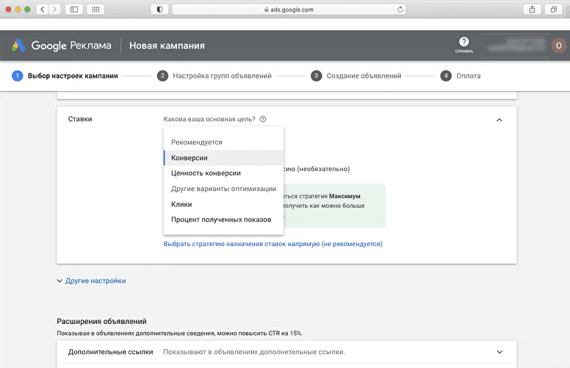Screen dimensions: 570x368
Task: Go to the Оплата step
Action: coord(469,76)
